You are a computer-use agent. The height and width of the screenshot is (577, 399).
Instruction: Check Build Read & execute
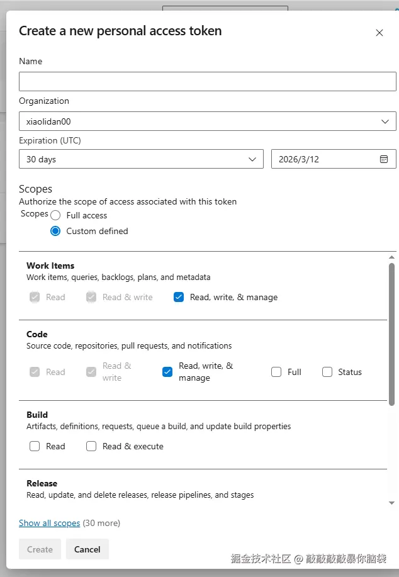pos(91,446)
